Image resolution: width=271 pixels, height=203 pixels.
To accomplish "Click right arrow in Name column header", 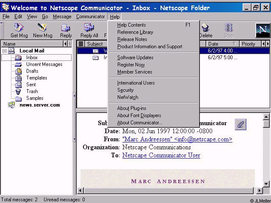I will [69, 44].
